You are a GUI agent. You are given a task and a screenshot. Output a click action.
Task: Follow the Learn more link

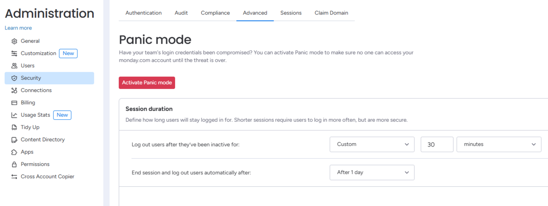coord(18,28)
